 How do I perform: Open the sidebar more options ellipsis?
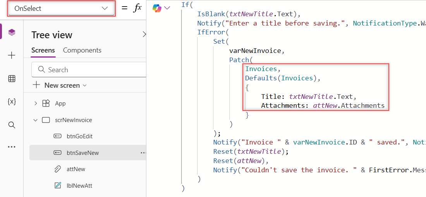click(x=12, y=147)
